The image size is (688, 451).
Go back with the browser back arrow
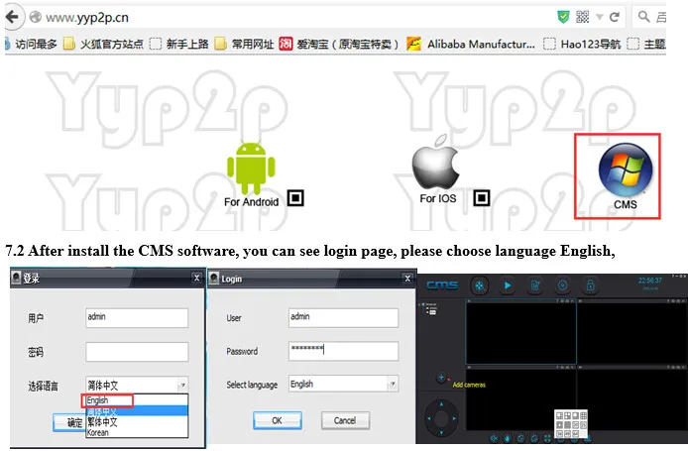12,17
